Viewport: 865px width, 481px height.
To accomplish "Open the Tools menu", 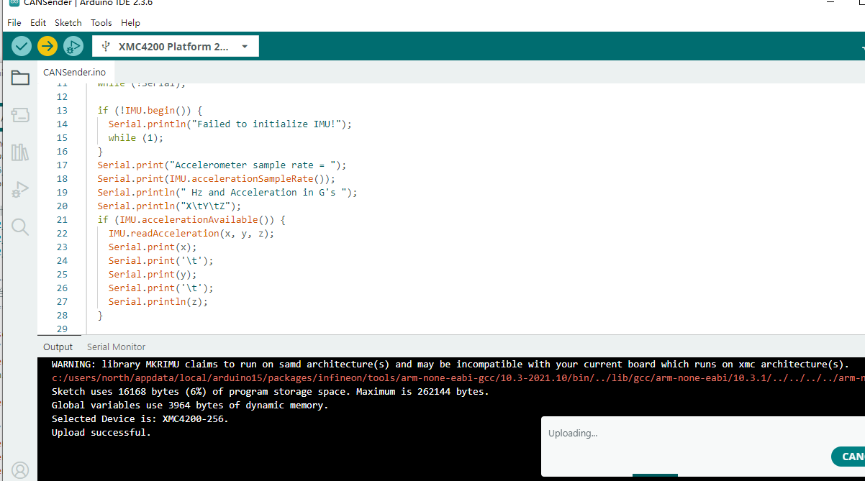I will click(101, 23).
